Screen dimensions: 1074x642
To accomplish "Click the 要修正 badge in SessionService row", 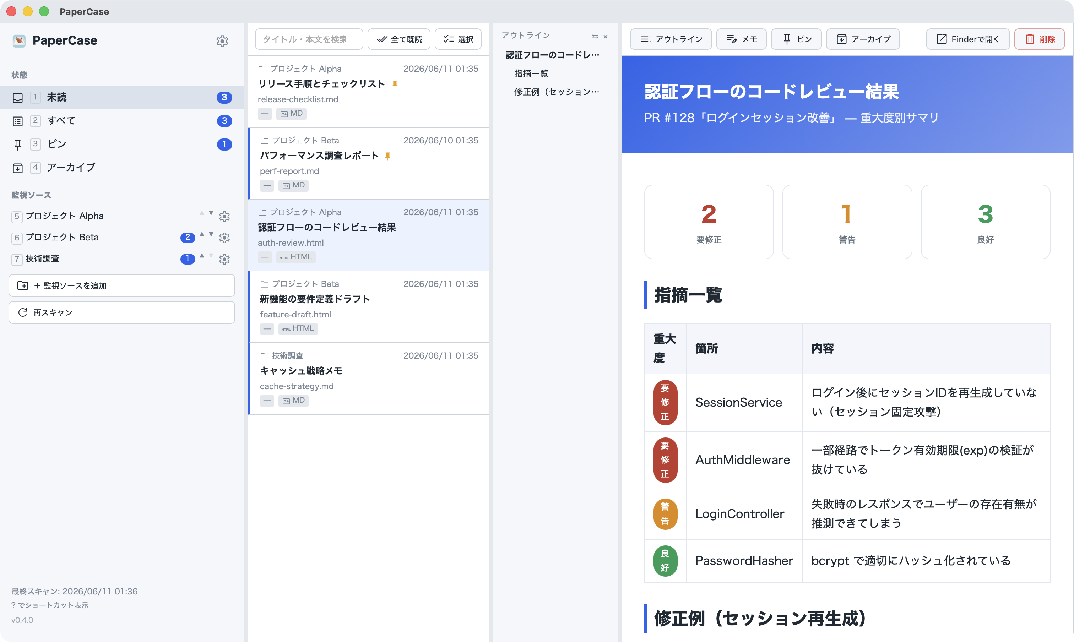I will click(665, 402).
